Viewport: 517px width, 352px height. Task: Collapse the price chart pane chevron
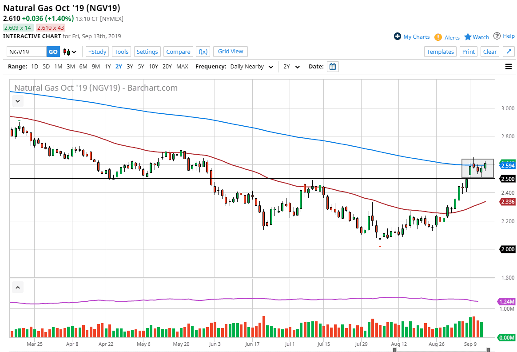pos(17,101)
